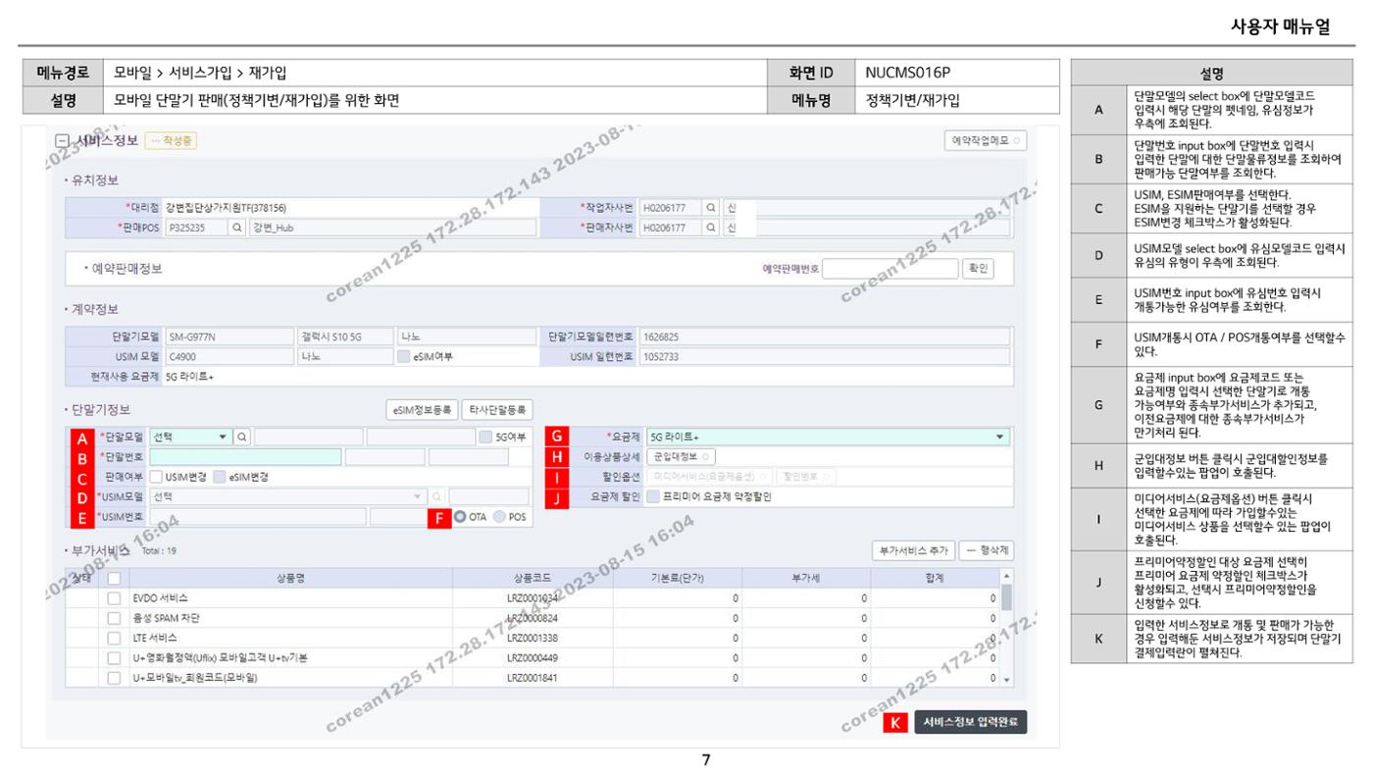The width and height of the screenshot is (1373, 773).
Task: Open the 군입대정보 popup button
Action: (681, 457)
